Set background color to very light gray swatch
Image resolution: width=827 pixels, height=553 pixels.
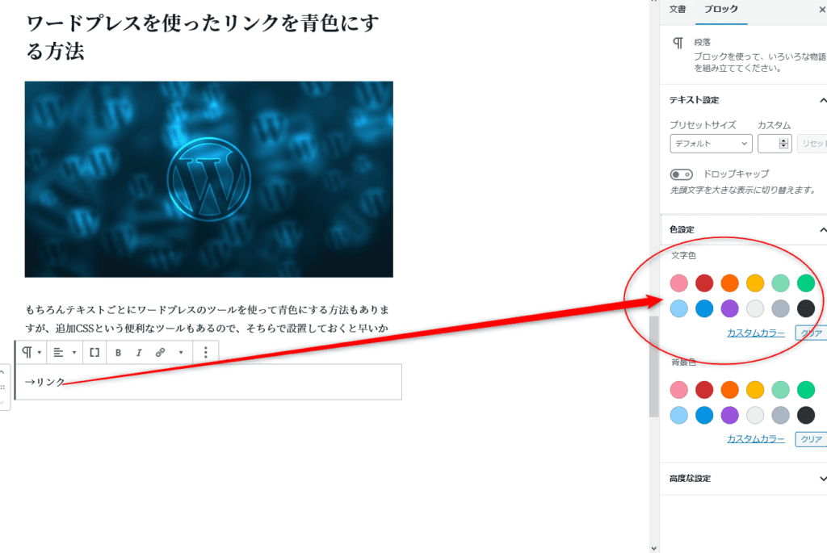pos(755,415)
